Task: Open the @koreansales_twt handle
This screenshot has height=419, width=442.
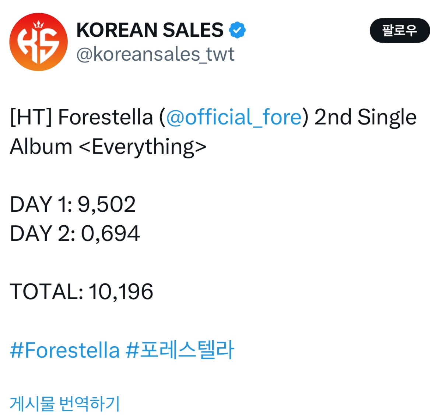Action: (x=155, y=54)
